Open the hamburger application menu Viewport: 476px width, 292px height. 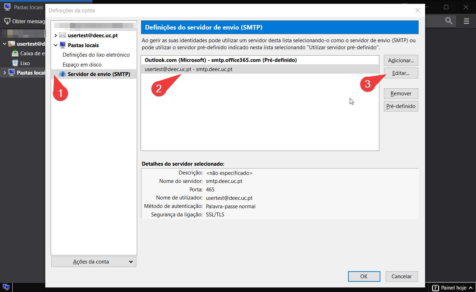pyautogui.click(x=466, y=21)
